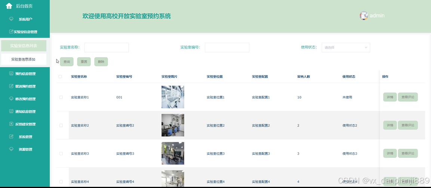Click the edit icon beside 实验室信息管理
Image resolution: width=431 pixels, height=188 pixels.
coord(11,32)
